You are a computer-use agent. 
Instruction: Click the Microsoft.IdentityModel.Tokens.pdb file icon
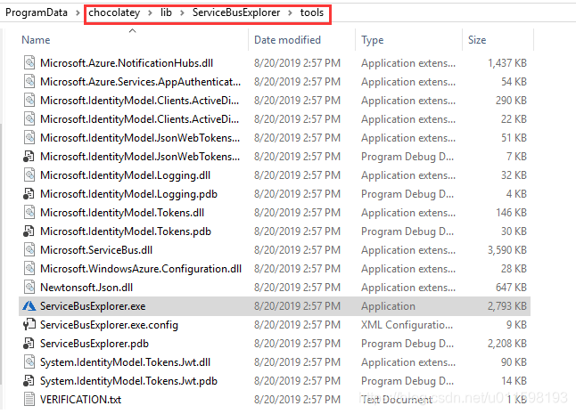coord(29,231)
